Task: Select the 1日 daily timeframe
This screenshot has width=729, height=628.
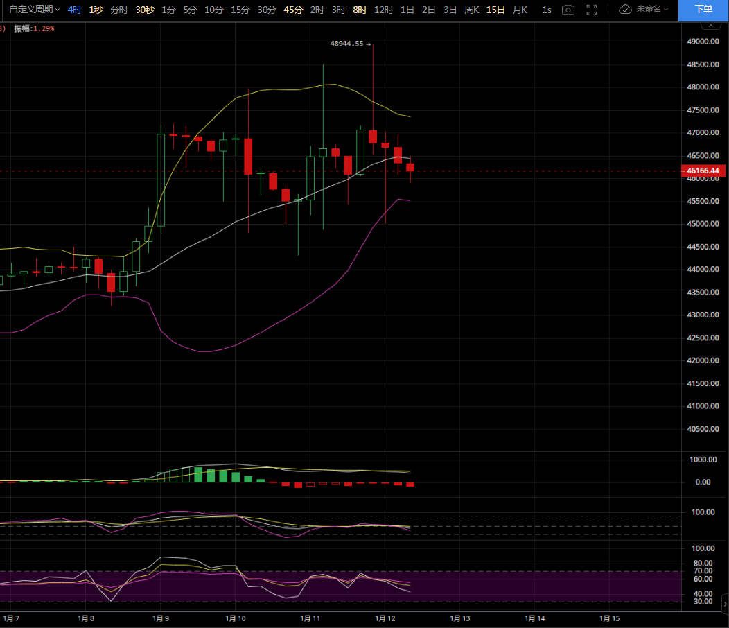Action: point(407,10)
